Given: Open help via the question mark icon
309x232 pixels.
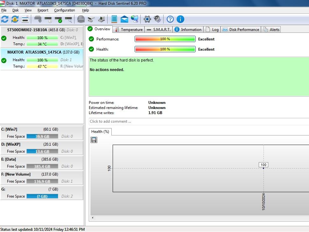Looking at the screenshot, I should pos(170,19).
